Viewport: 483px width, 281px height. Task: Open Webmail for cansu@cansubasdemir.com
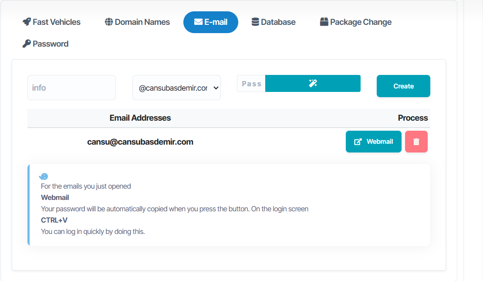tap(373, 142)
